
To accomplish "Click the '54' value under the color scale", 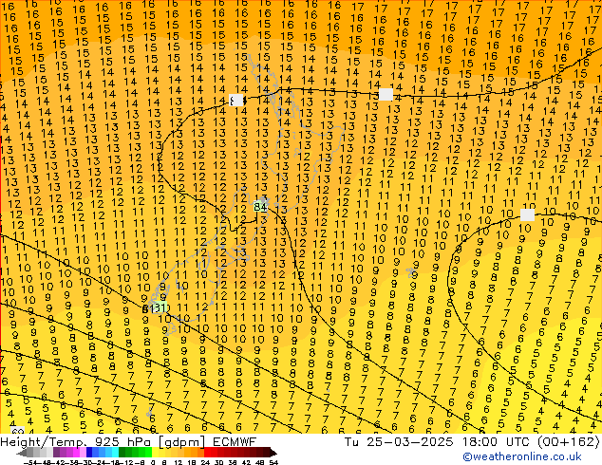I will pos(273,462).
